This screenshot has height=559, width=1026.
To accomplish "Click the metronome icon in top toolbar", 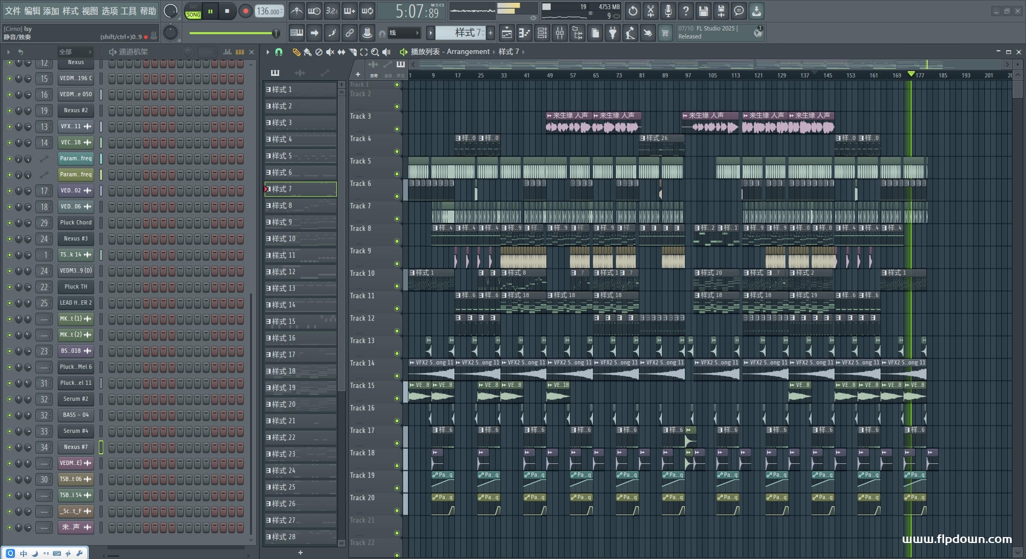I will tap(296, 11).
